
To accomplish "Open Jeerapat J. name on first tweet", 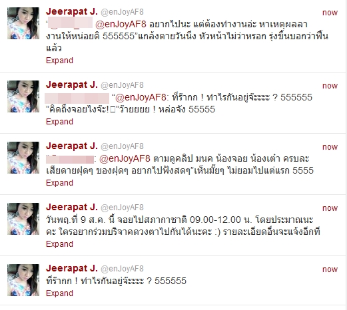I will (x=72, y=12).
